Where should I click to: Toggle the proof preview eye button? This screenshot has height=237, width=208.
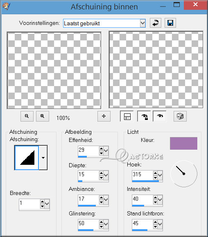pyautogui.click(x=160, y=116)
